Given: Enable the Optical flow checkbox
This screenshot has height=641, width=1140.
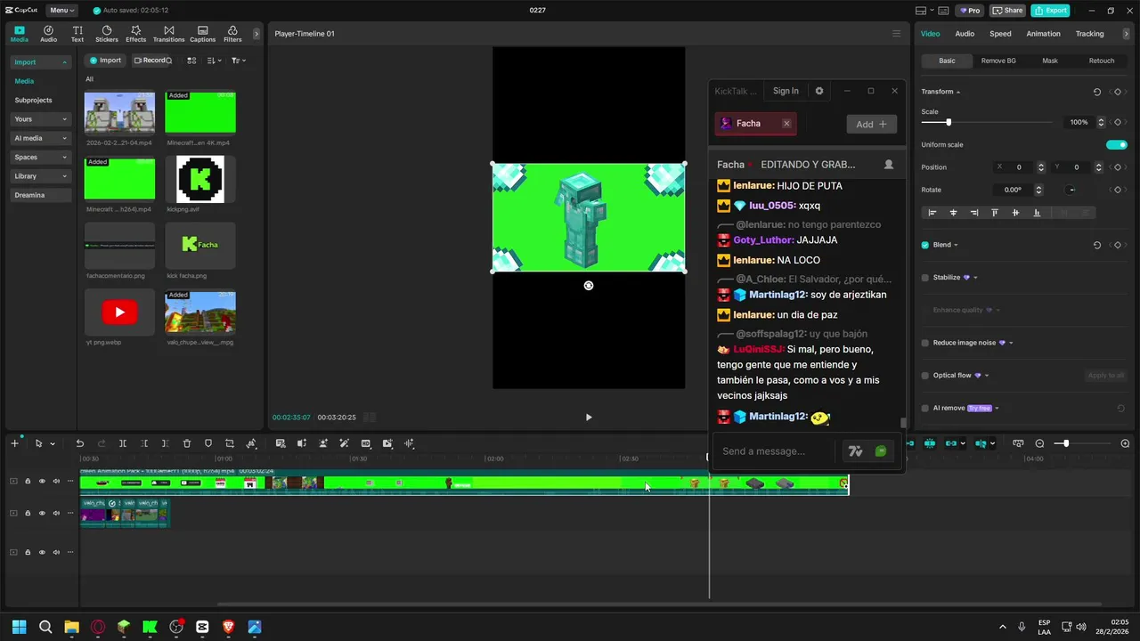Looking at the screenshot, I should click(925, 376).
